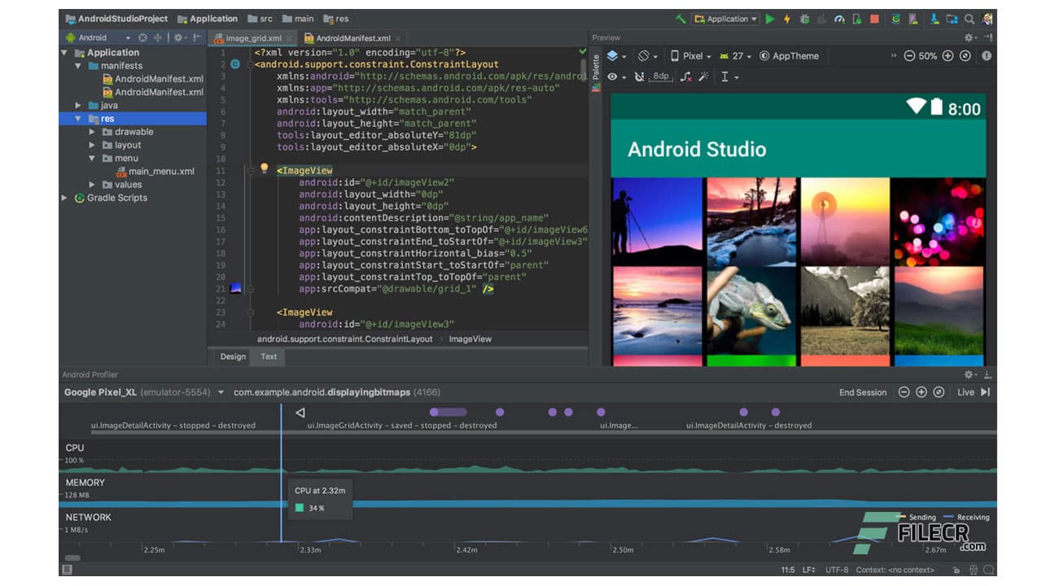
Task: Switch to the Design tab of the layout editor
Action: 232,356
